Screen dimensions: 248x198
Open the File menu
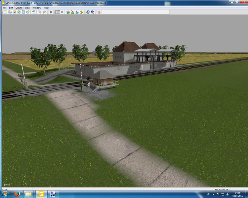5,8
